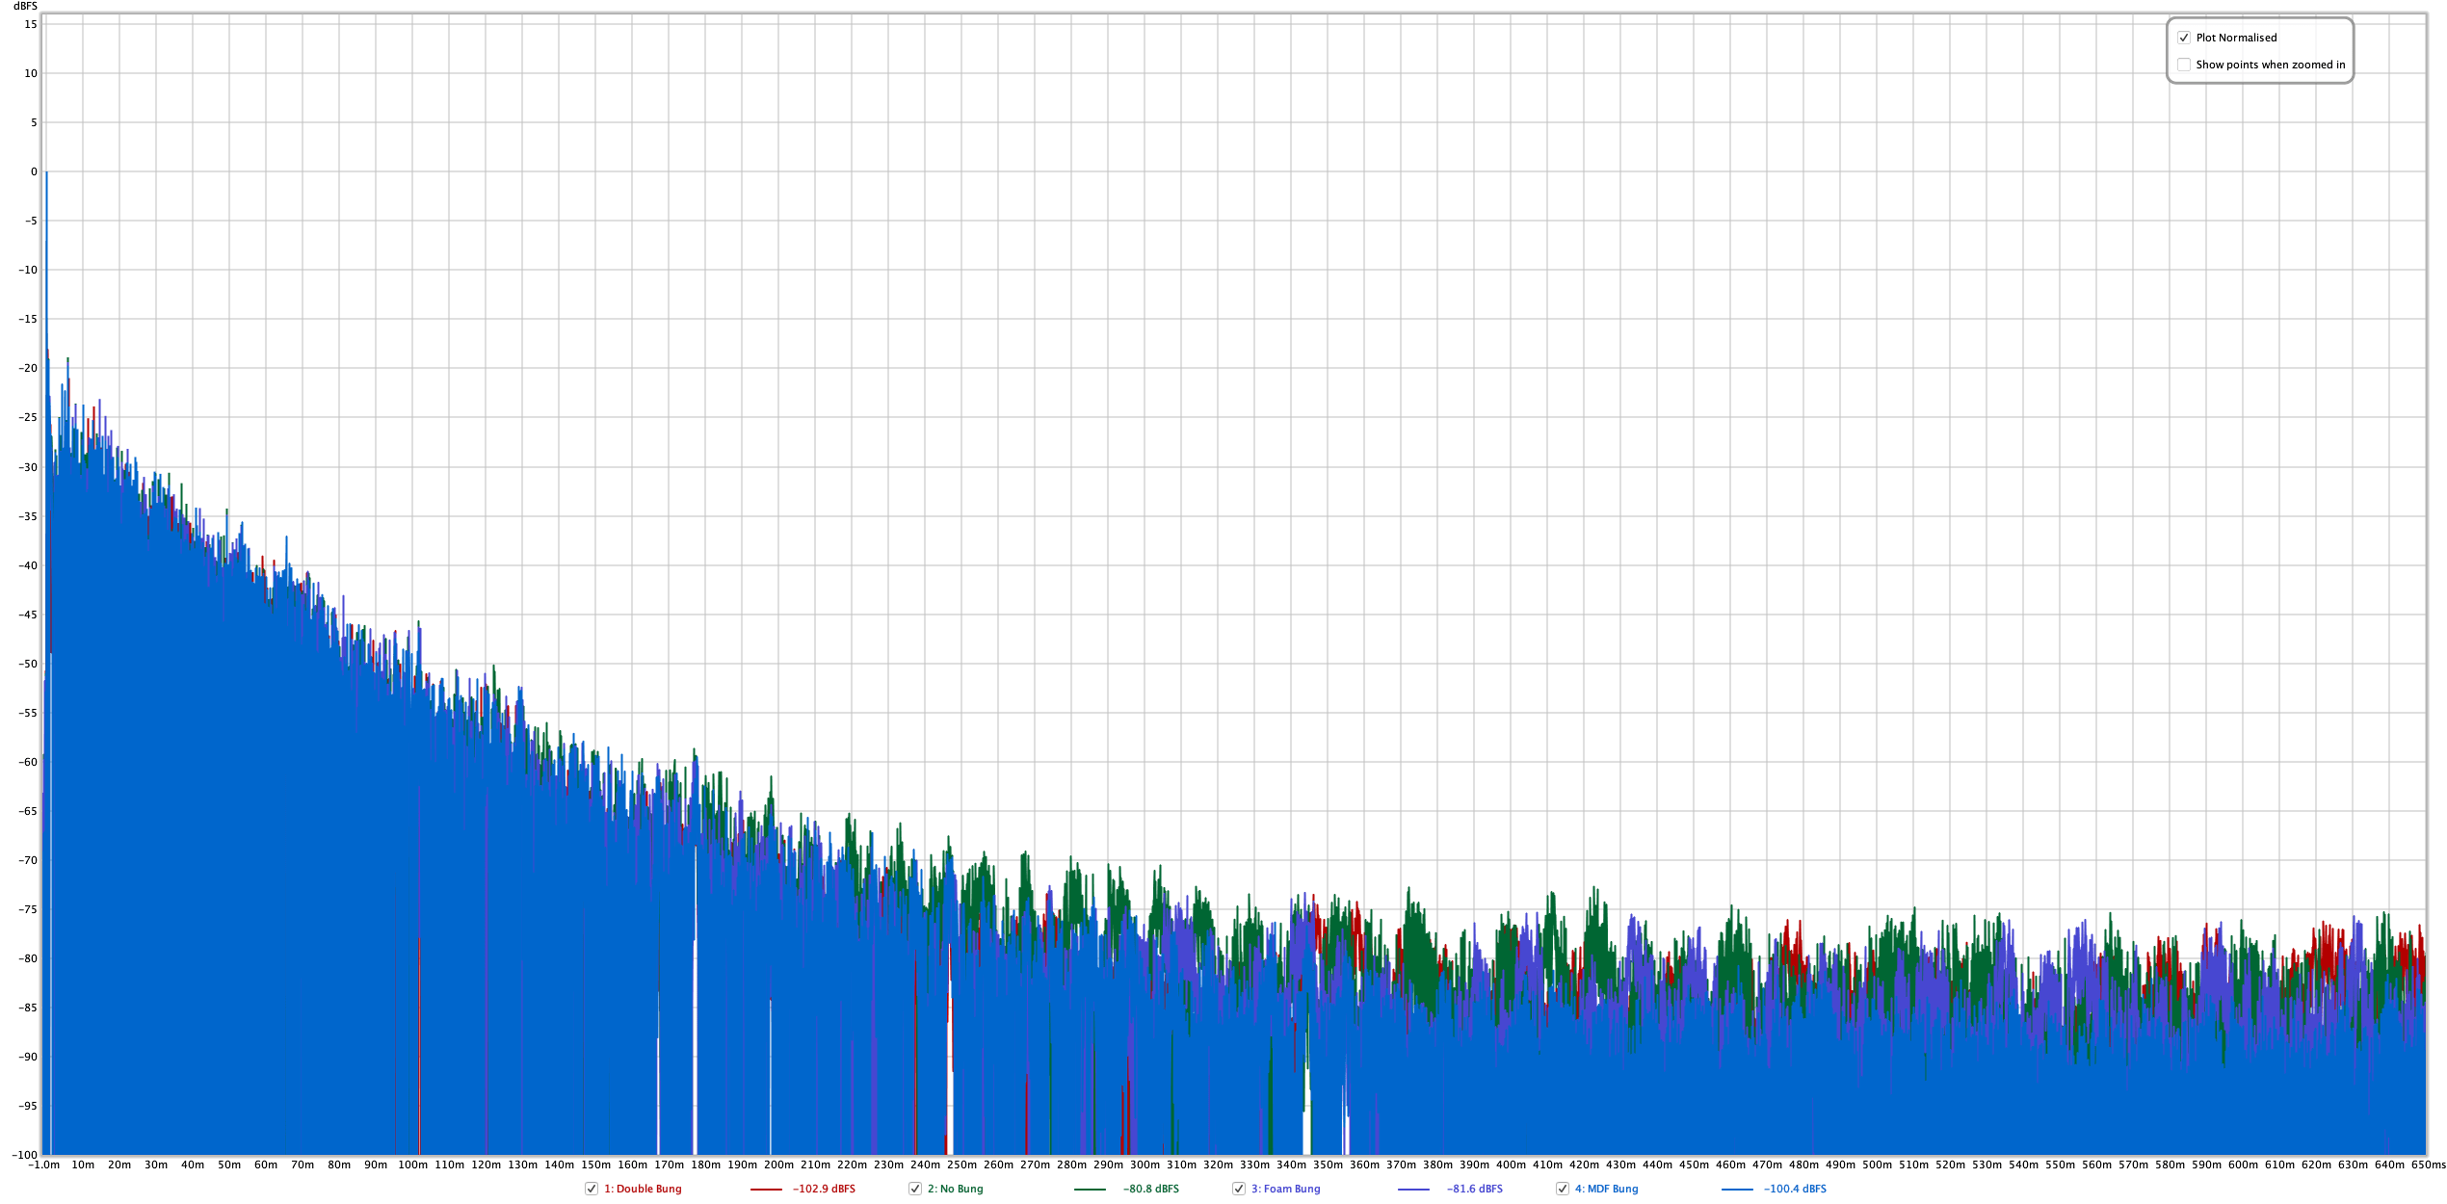2447x1204 pixels.
Task: Click the purple Foam Bung line swatch
Action: 1413,1190
